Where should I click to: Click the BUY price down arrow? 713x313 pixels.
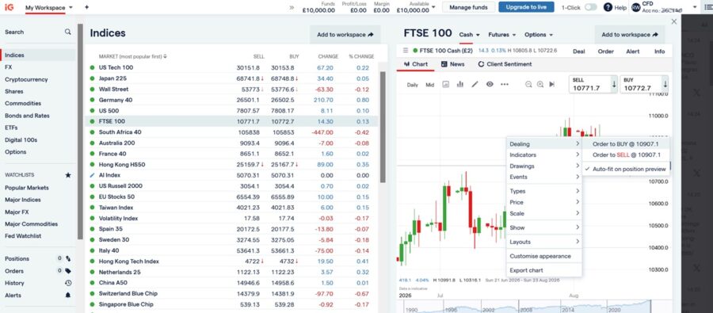pyautogui.click(x=665, y=84)
